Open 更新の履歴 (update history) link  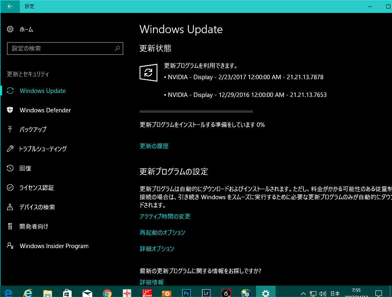(154, 146)
